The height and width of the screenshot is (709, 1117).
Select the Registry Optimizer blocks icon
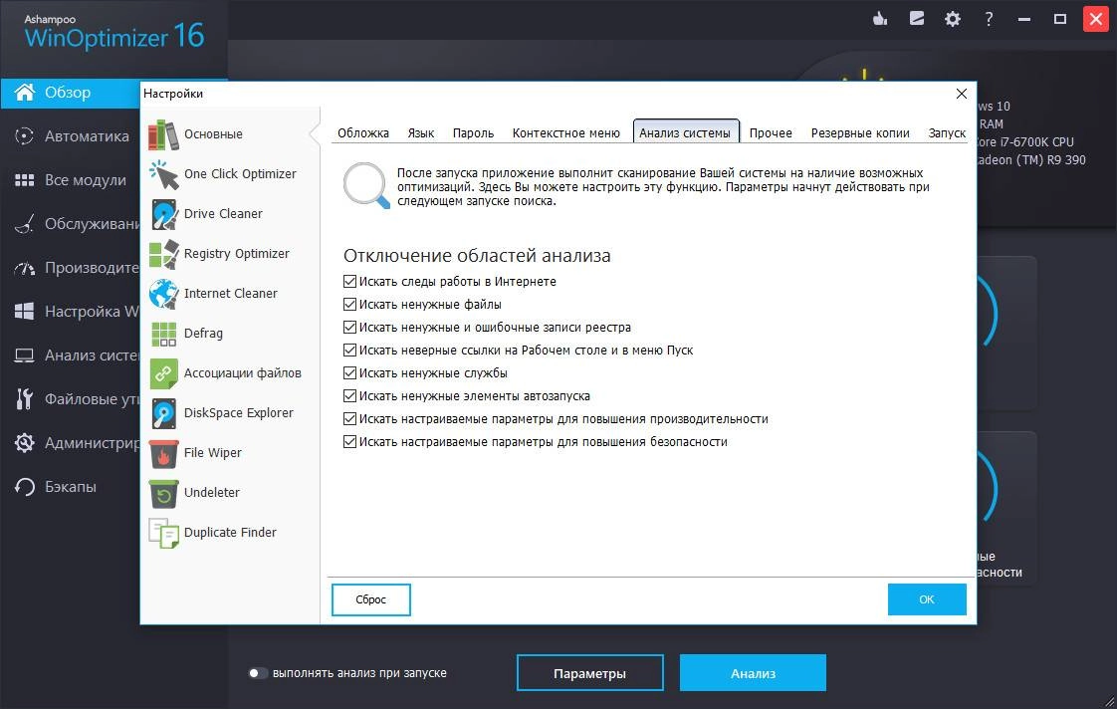(x=164, y=254)
